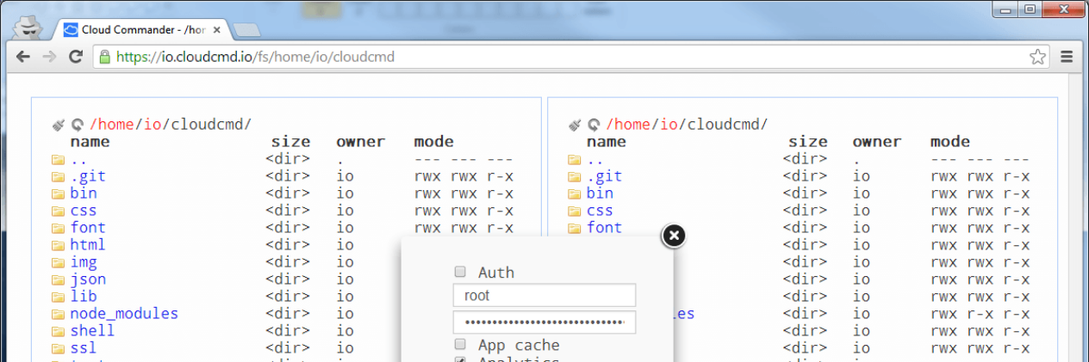Click the folder icon beside css in right panel
This screenshot has width=1089, height=362.
coord(575,211)
